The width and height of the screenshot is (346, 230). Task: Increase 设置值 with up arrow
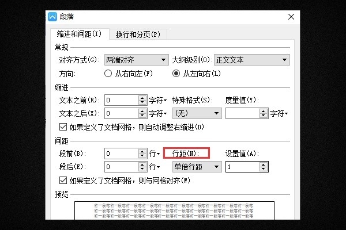[x=264, y=164]
